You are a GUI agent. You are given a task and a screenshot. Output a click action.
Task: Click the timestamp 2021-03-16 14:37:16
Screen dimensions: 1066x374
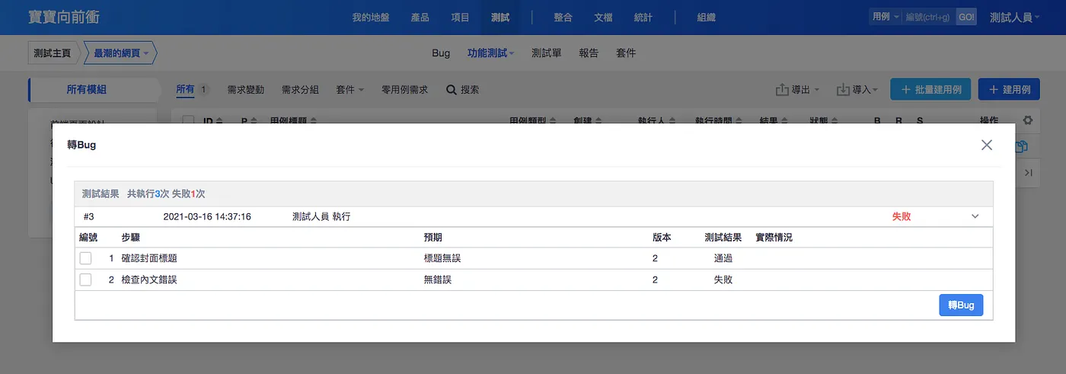click(207, 216)
